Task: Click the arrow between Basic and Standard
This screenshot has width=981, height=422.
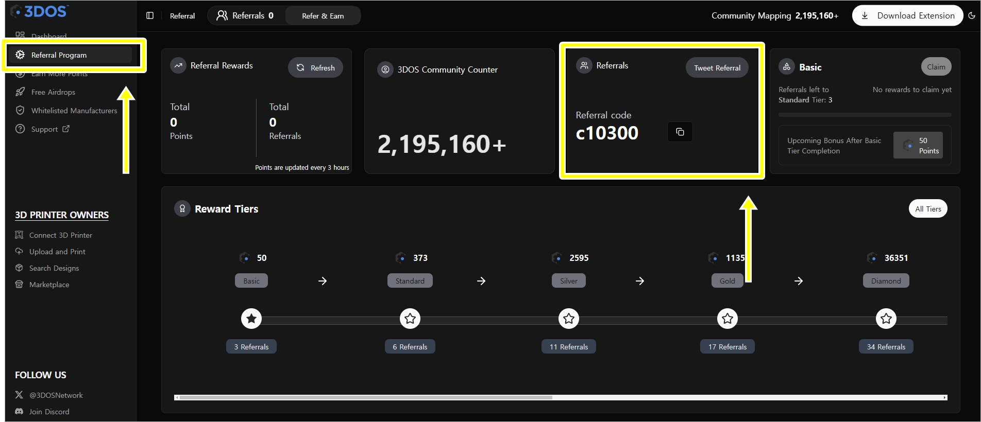Action: (x=323, y=281)
